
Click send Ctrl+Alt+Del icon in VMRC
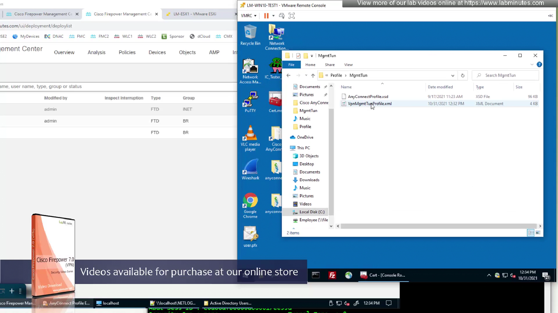point(281,16)
